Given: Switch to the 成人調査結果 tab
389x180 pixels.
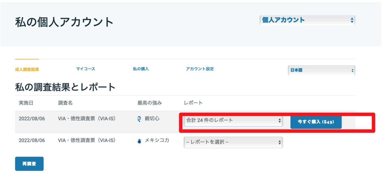Looking at the screenshot, I should coord(27,69).
